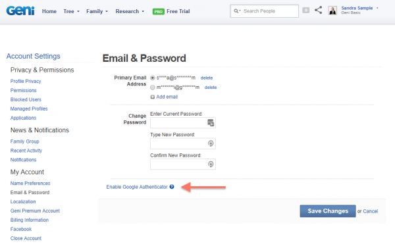The height and width of the screenshot is (252, 395).
Task: Open the share icon in header
Action: [319, 10]
